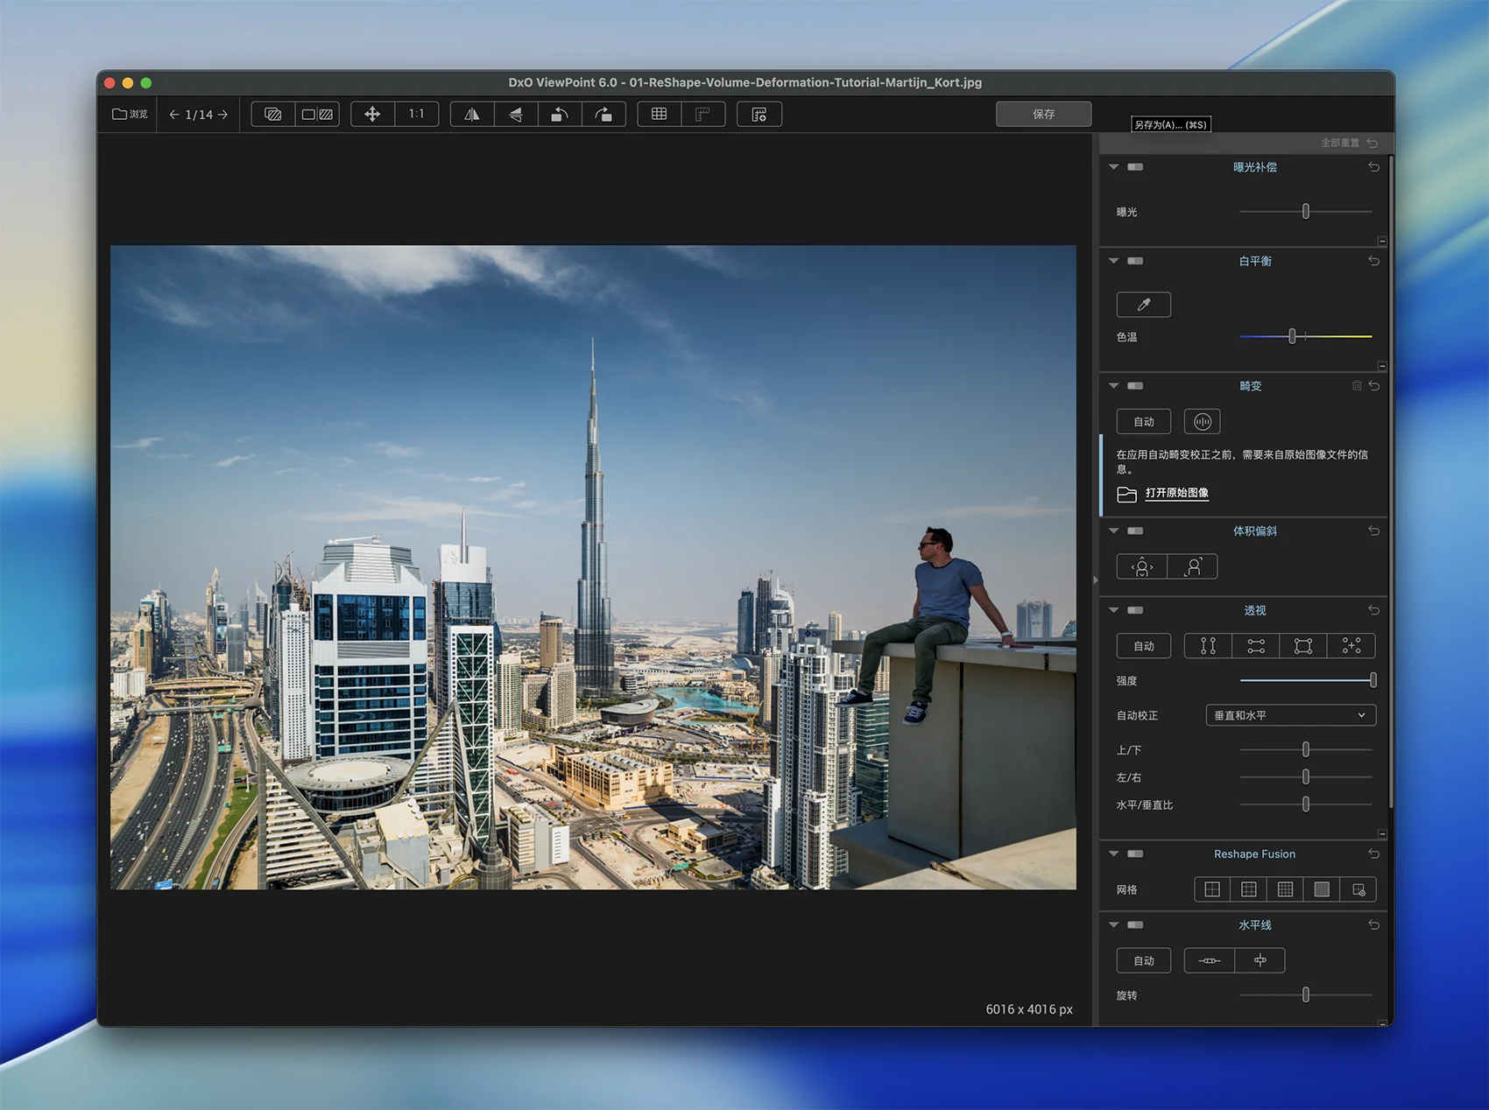Collapse the 水平线 section
The width and height of the screenshot is (1489, 1110).
(x=1113, y=924)
